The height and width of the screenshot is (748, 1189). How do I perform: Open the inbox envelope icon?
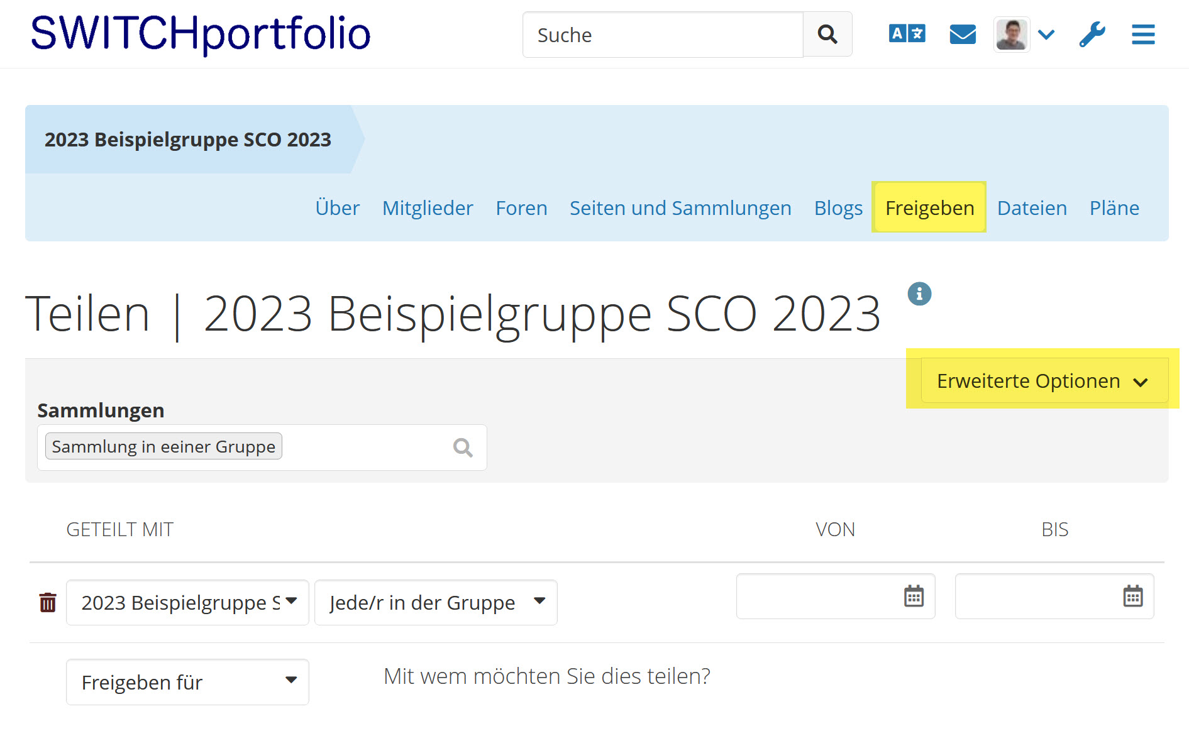click(x=962, y=35)
